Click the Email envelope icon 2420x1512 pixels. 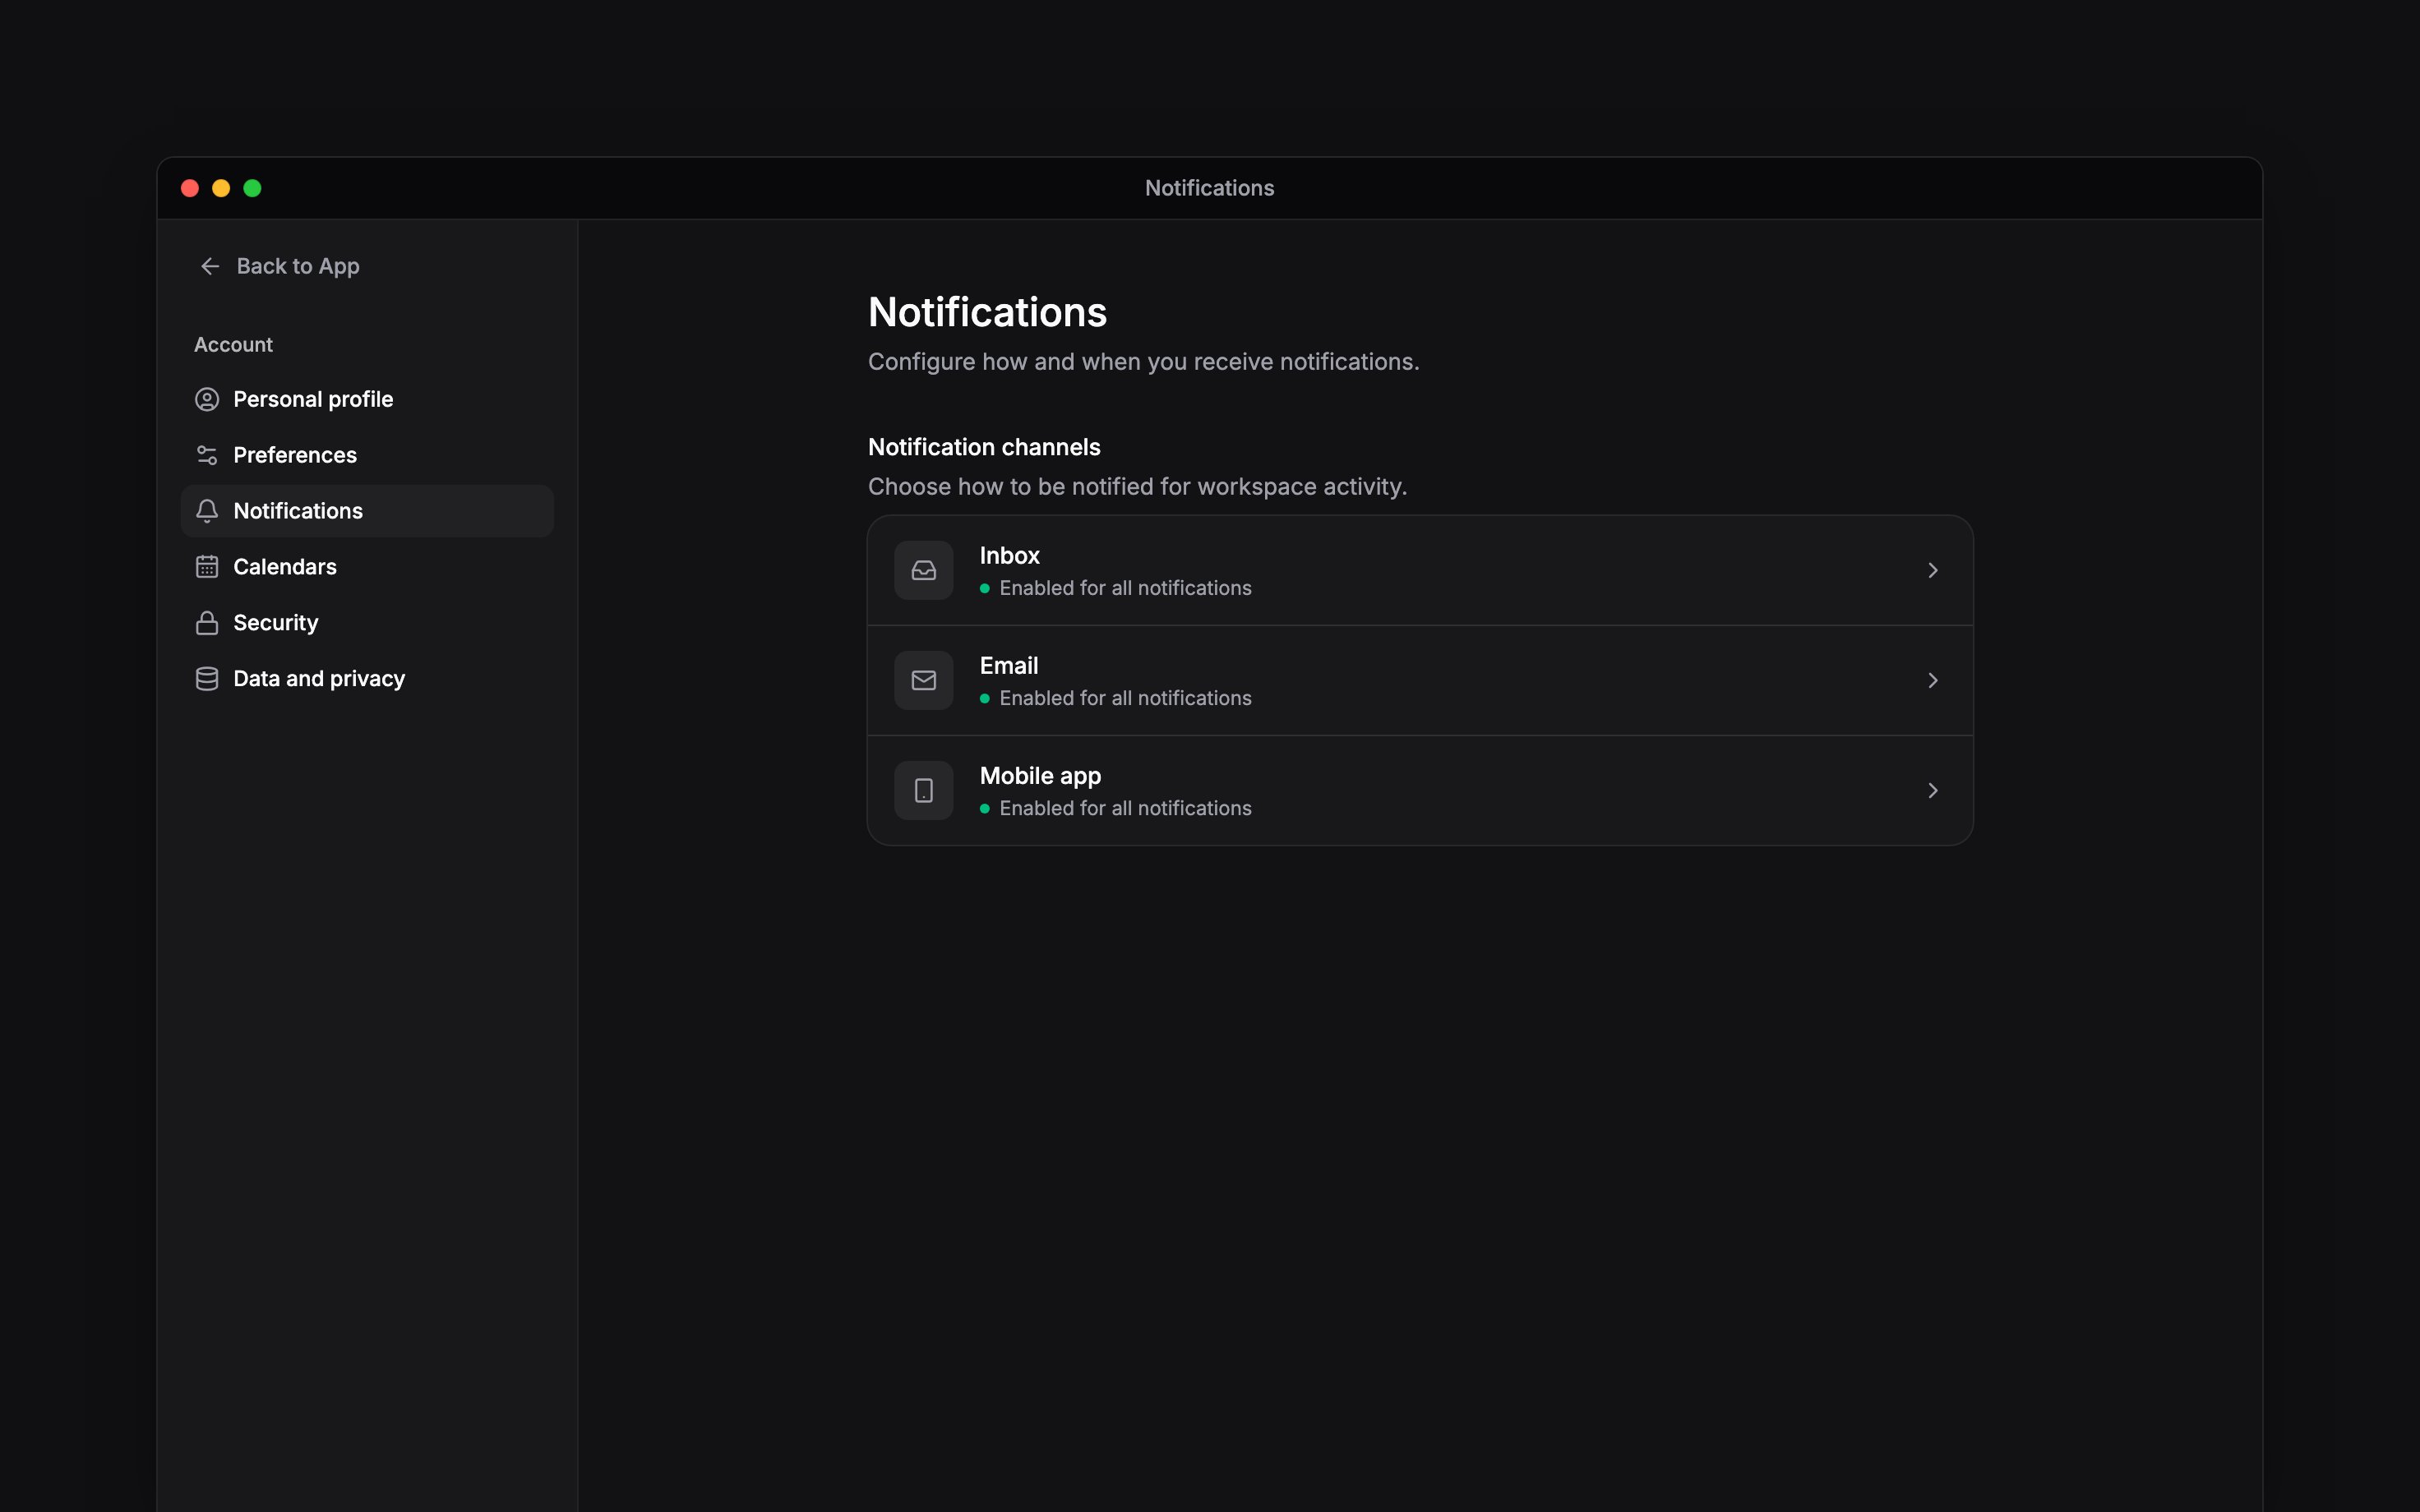point(924,680)
